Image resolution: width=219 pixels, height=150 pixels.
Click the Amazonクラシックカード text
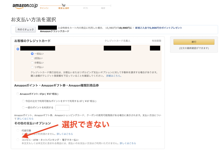(x=55, y=31)
